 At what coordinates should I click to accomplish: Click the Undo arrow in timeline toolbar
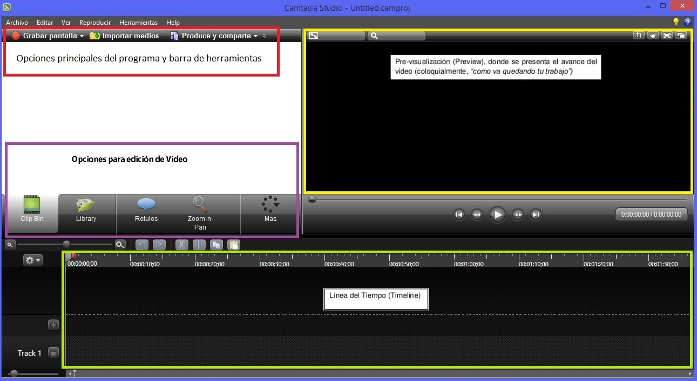[x=141, y=245]
